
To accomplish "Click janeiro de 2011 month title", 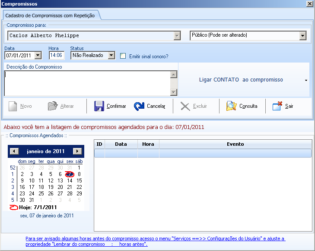I will (46, 151).
